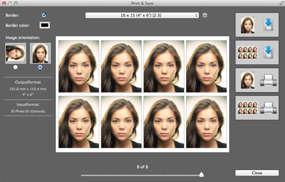The image size is (285, 182).
Task: Uncheck the Border checkbox
Action: (x=44, y=15)
